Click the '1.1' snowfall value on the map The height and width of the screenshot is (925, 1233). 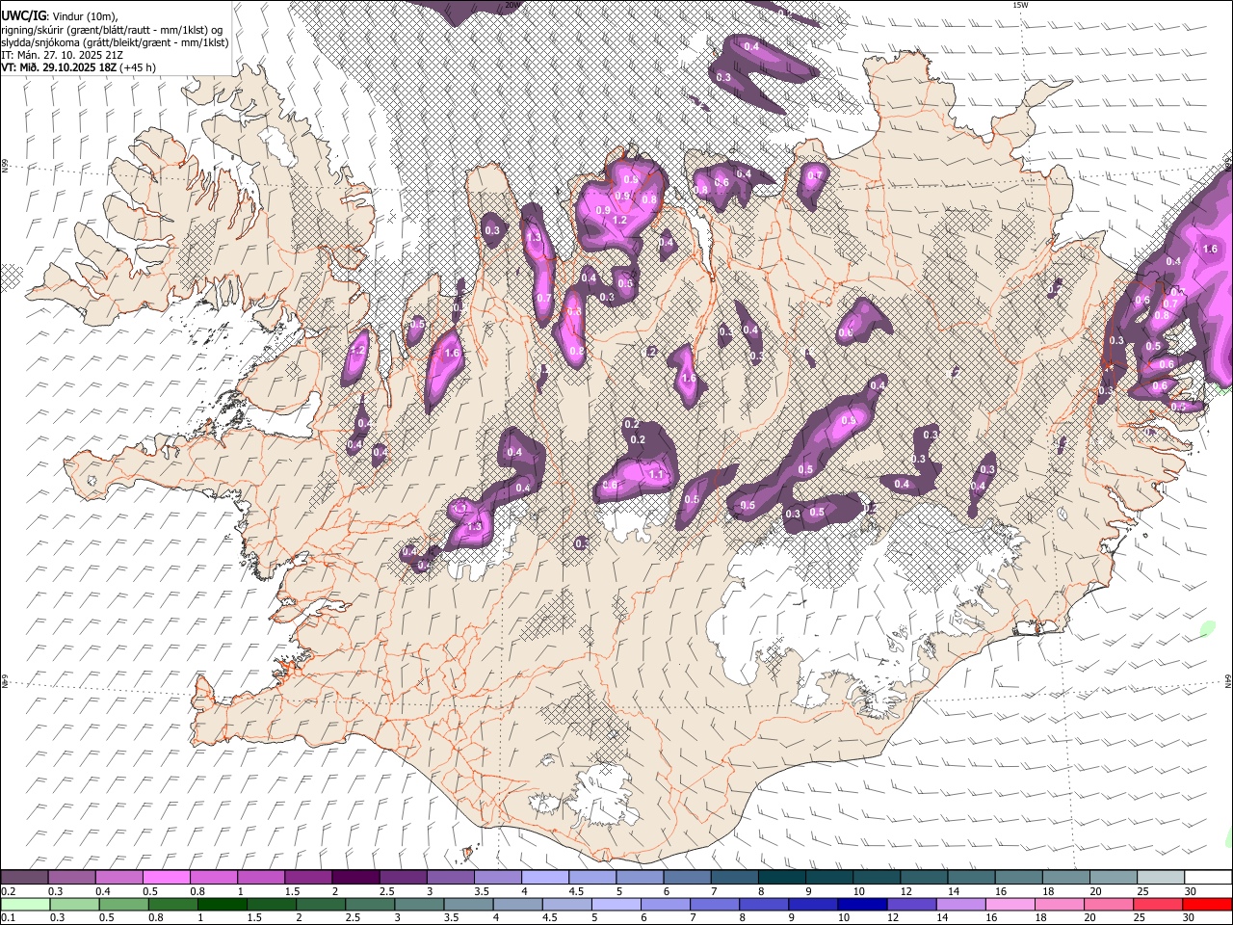[x=657, y=474]
